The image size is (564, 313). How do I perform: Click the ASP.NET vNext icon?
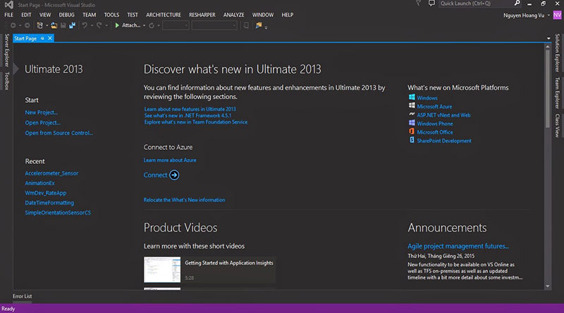point(412,114)
